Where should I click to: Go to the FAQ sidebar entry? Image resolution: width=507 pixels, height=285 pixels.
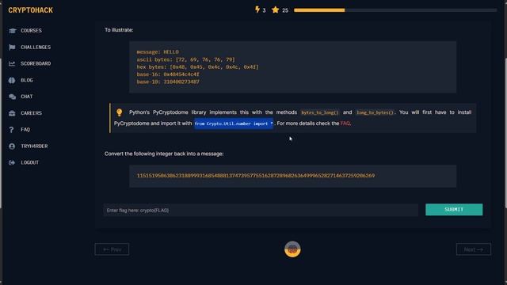pyautogui.click(x=25, y=130)
